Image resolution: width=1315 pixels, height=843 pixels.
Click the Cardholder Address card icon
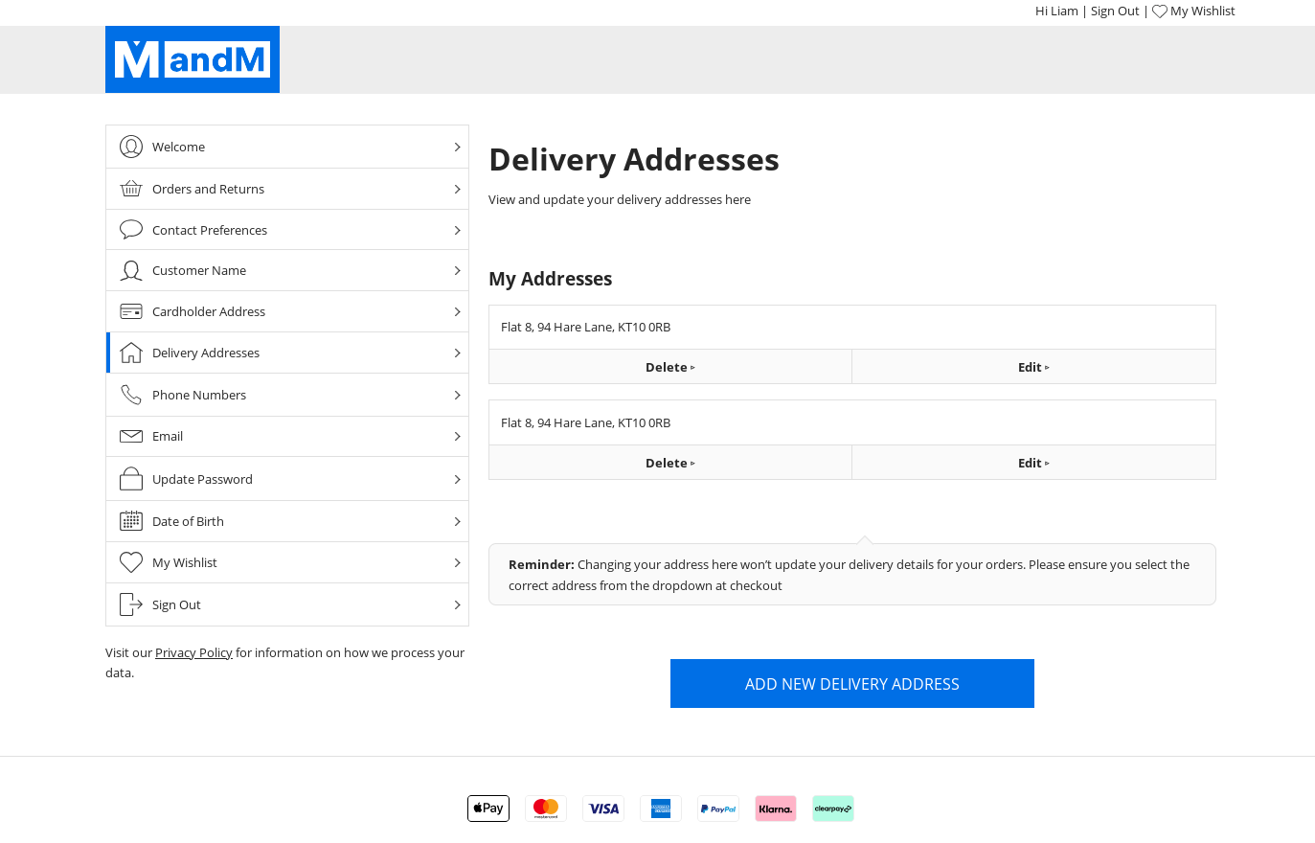(x=131, y=311)
